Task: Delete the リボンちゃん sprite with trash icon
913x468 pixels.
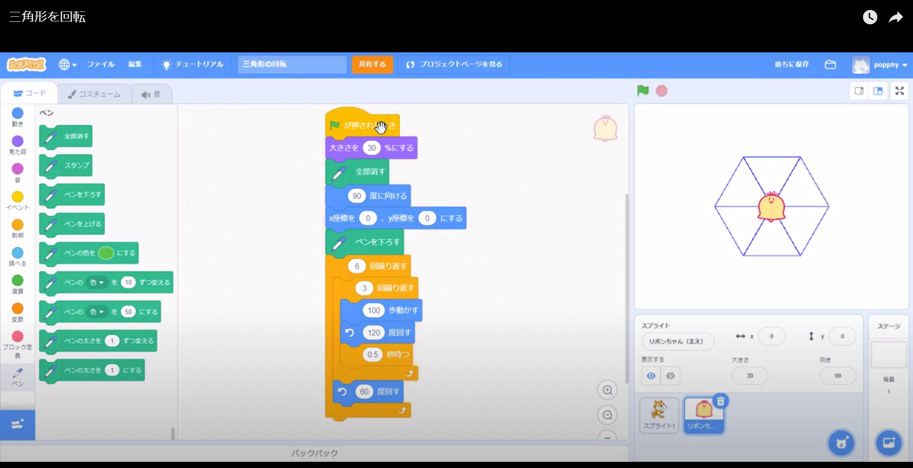Action: (721, 401)
